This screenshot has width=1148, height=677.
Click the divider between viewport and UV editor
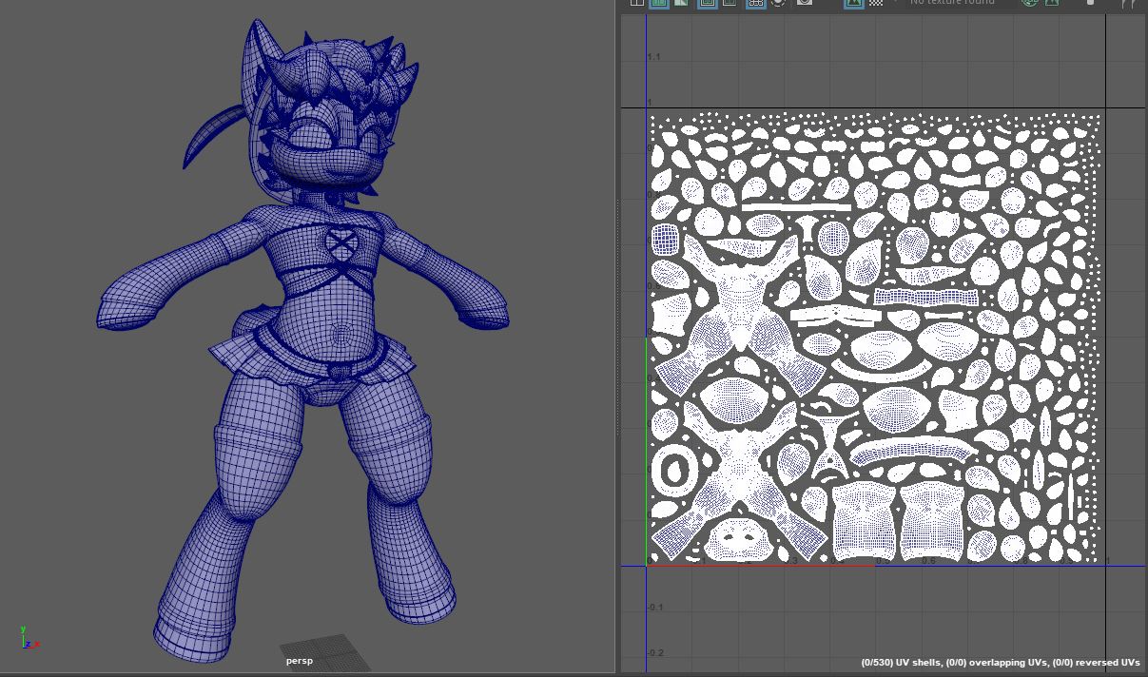(x=618, y=333)
